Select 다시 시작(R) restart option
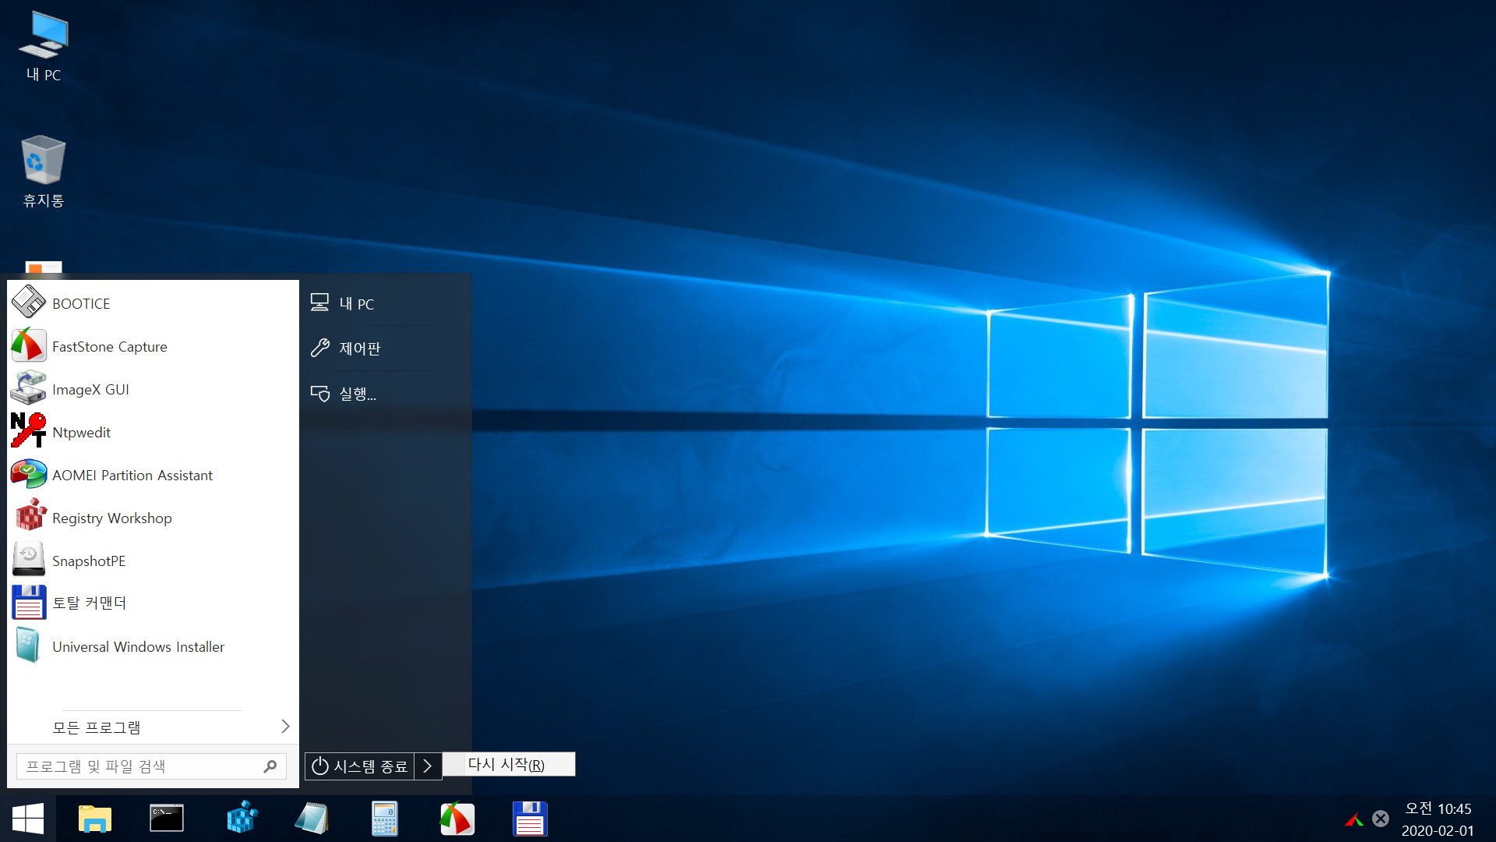 click(x=508, y=764)
